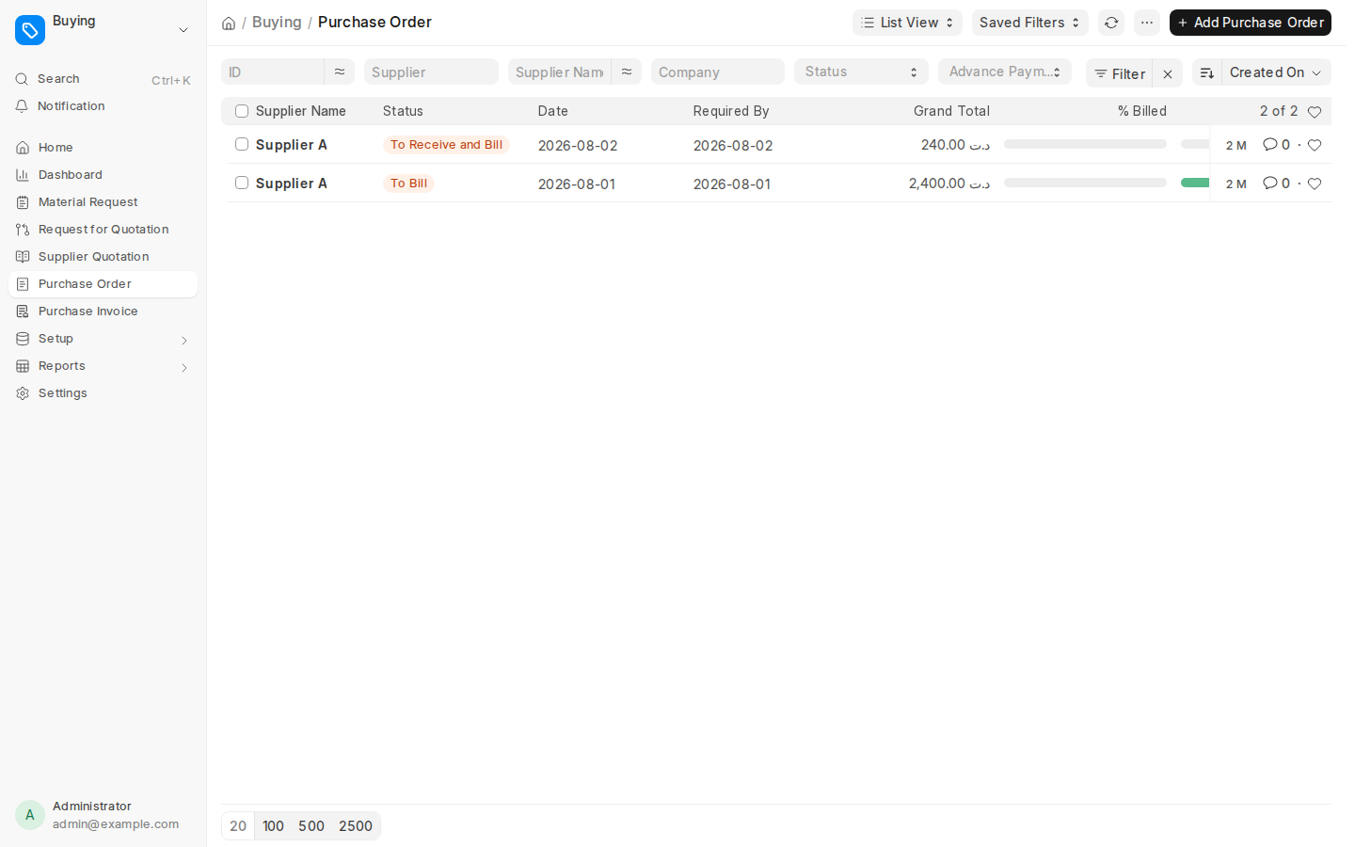
Task: Go to Material Request
Action: tap(103, 202)
